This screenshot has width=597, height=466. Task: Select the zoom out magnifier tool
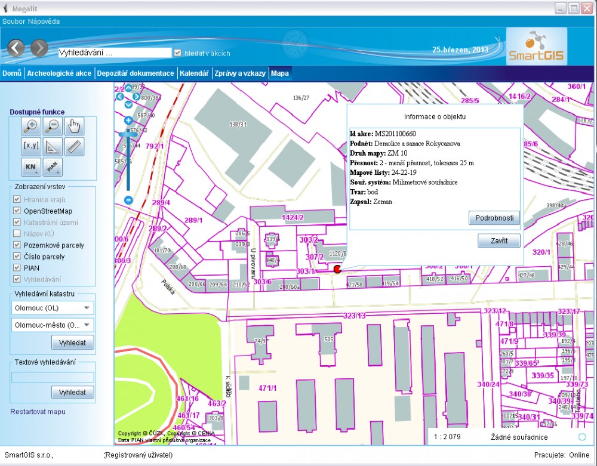53,126
